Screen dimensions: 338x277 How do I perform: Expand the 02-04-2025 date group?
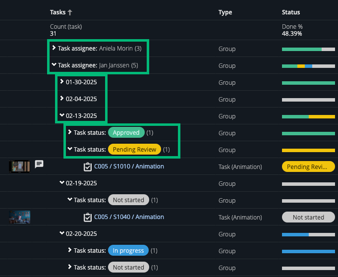tap(62, 98)
